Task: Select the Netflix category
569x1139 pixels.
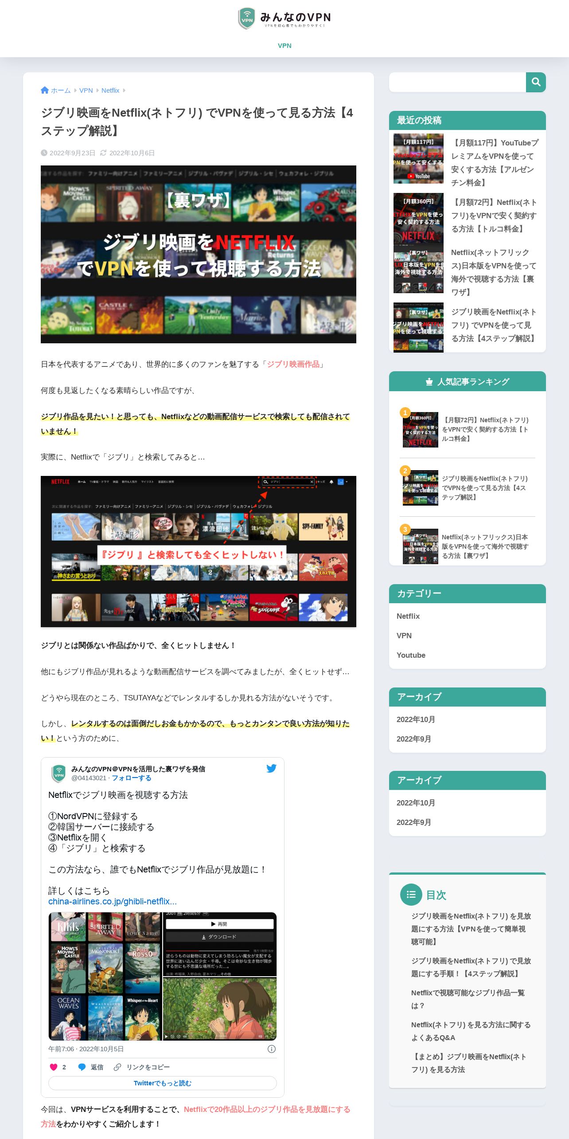Action: pyautogui.click(x=408, y=616)
